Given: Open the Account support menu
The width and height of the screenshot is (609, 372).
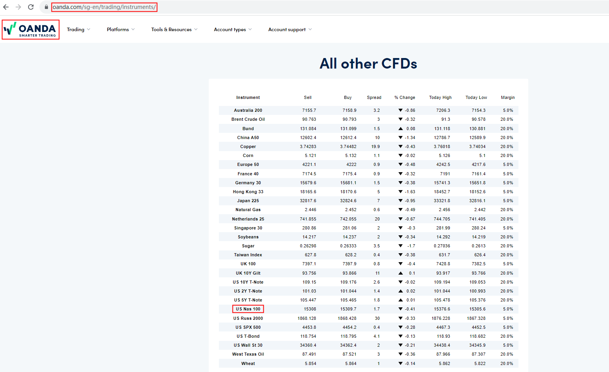Looking at the screenshot, I should (x=290, y=30).
